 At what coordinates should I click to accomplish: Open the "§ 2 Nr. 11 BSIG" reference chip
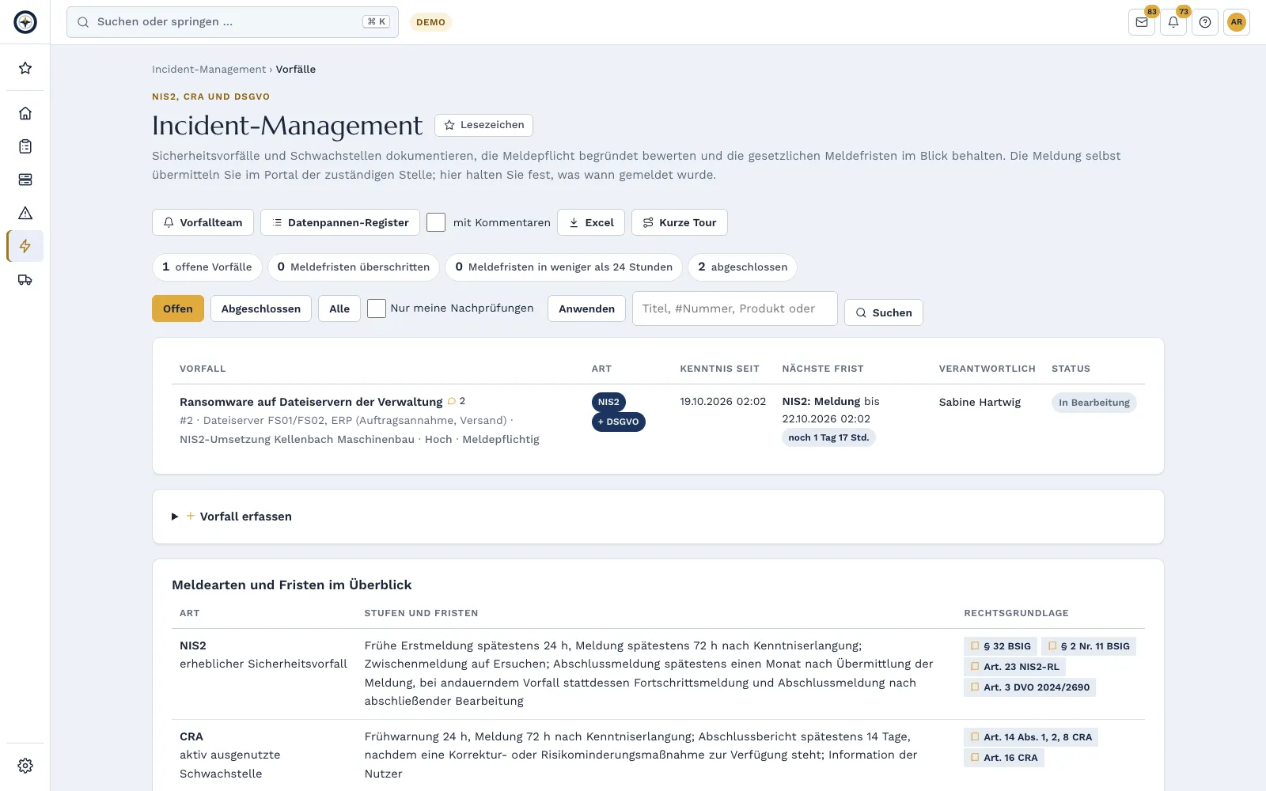coord(1089,646)
